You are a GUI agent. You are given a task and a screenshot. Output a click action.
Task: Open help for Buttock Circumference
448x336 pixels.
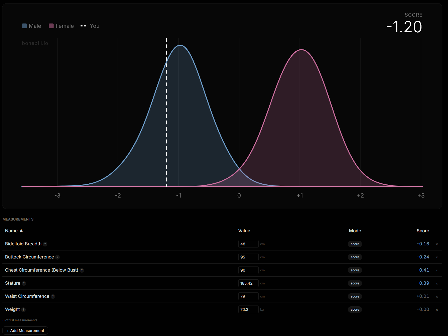point(58,257)
